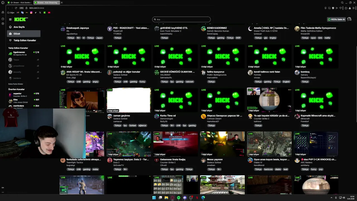Open Opera sidebar settings gear
The height and width of the screenshot is (201, 357).
(3, 24)
